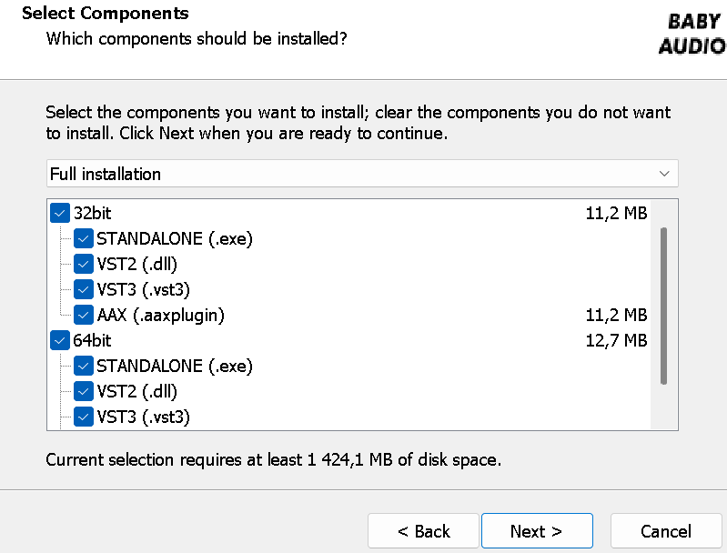Click the component list scrollbar thumb
Screen dimensions: 727x553
pyautogui.click(x=664, y=306)
